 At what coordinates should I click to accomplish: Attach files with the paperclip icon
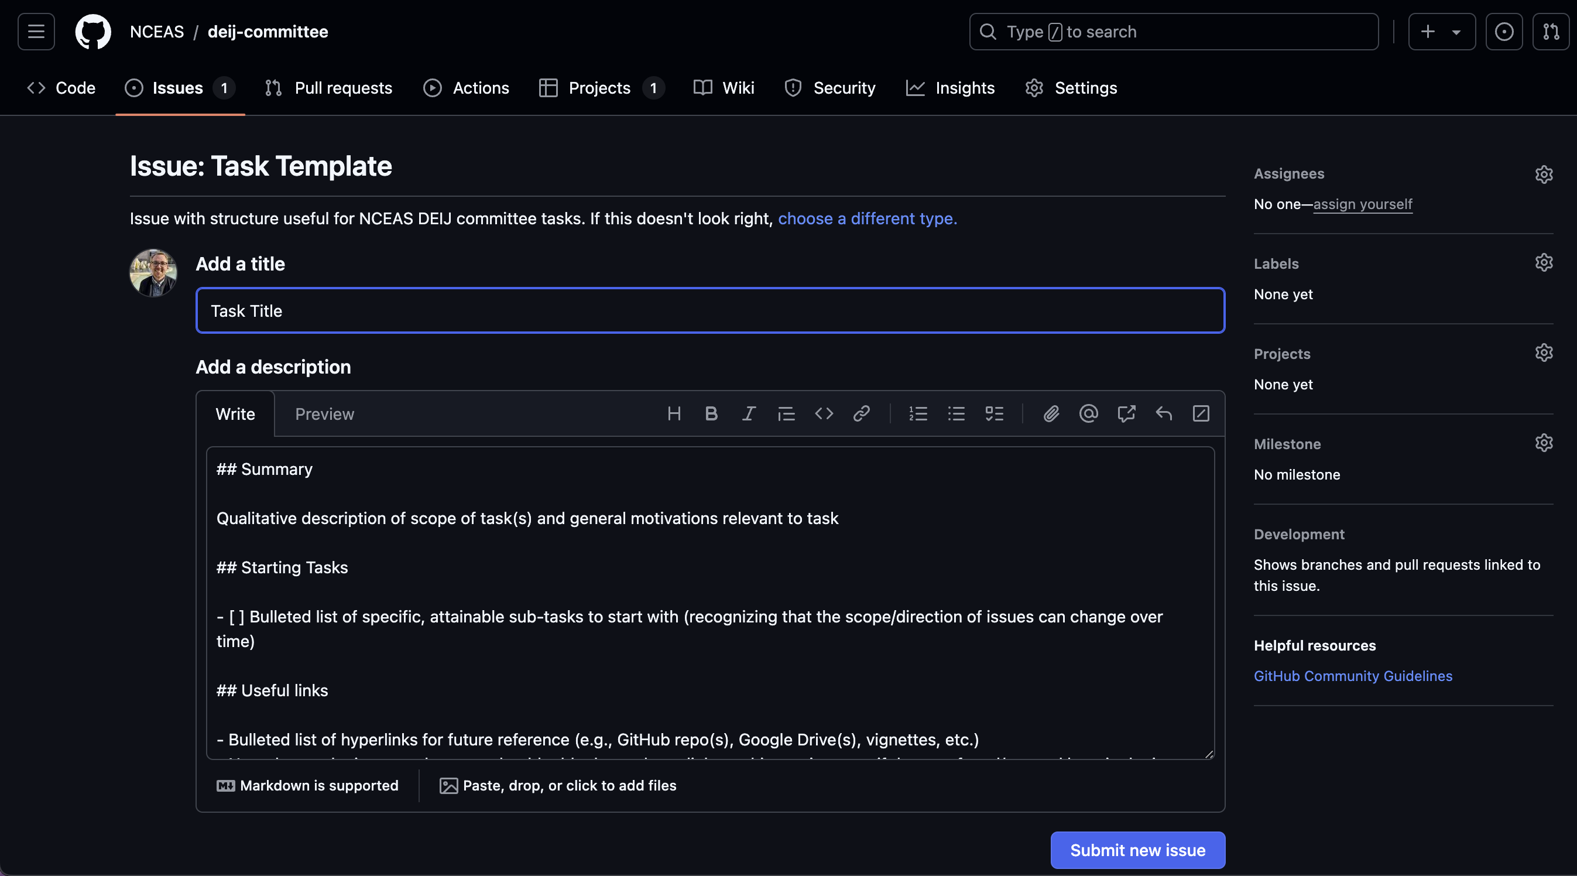[x=1051, y=413]
